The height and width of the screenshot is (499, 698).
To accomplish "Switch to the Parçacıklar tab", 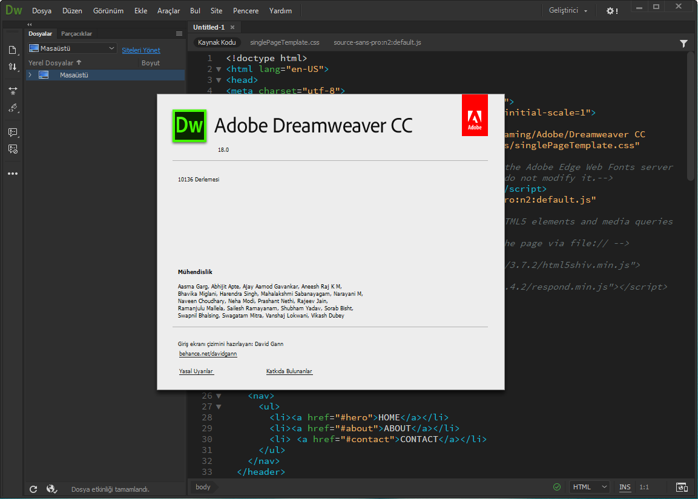I will pyautogui.click(x=76, y=34).
